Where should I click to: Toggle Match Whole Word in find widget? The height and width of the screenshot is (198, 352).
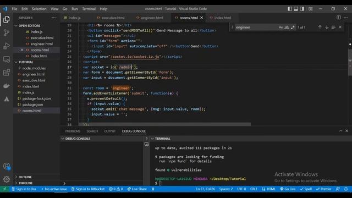[287, 28]
